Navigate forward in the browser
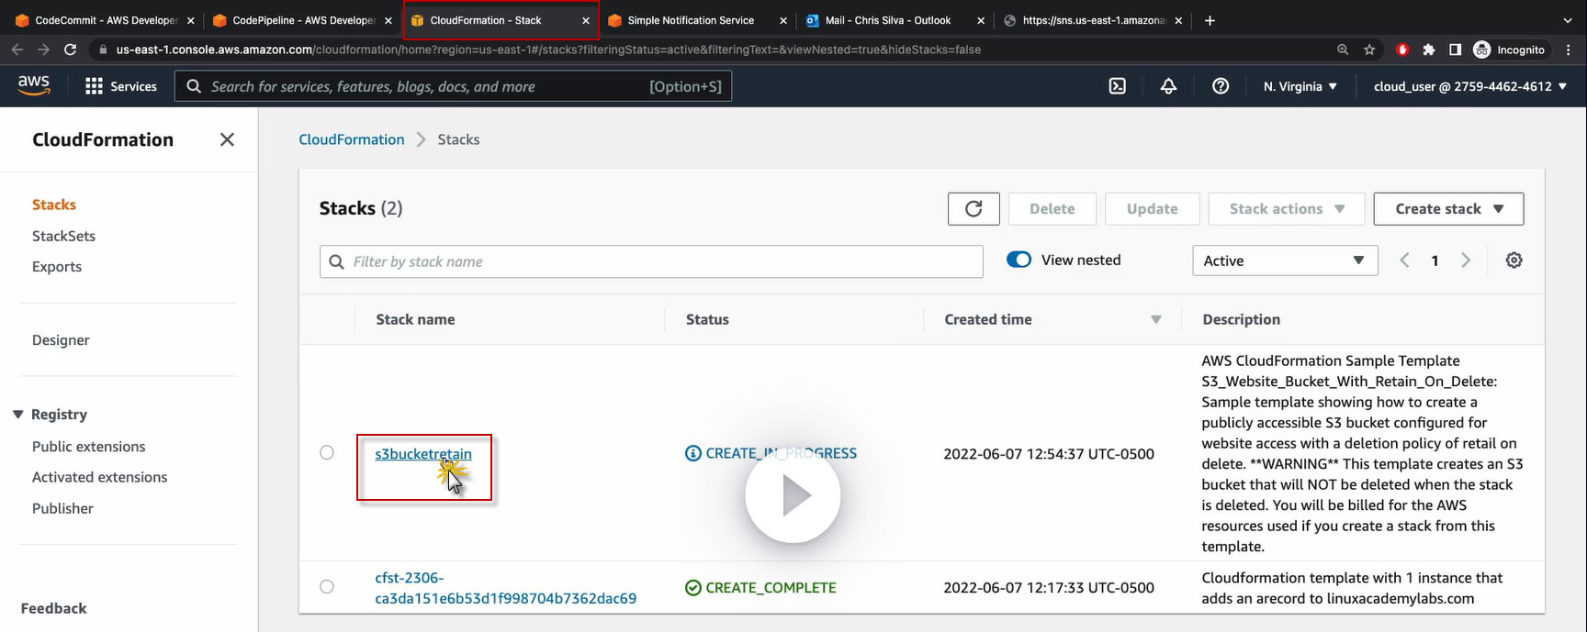The width and height of the screenshot is (1587, 632). (43, 50)
